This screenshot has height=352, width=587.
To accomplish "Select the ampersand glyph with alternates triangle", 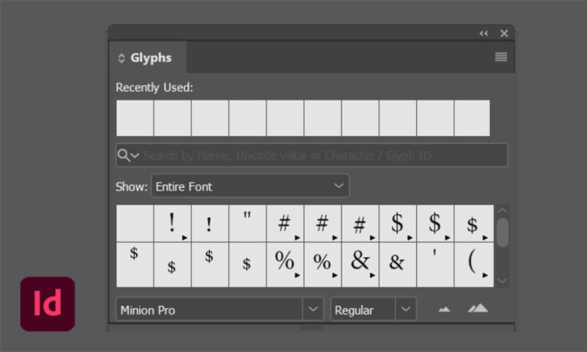I will pyautogui.click(x=360, y=264).
